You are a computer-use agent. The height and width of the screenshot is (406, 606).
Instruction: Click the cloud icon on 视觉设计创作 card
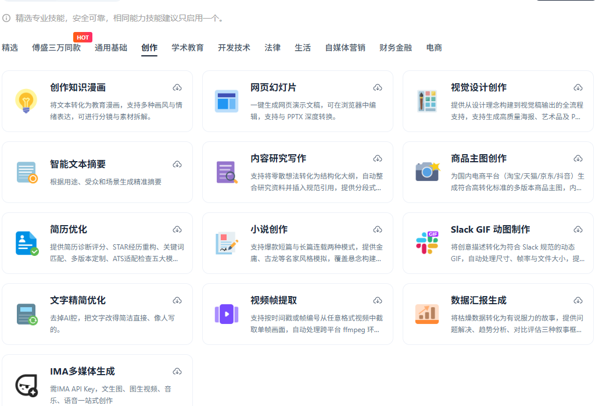tap(578, 87)
